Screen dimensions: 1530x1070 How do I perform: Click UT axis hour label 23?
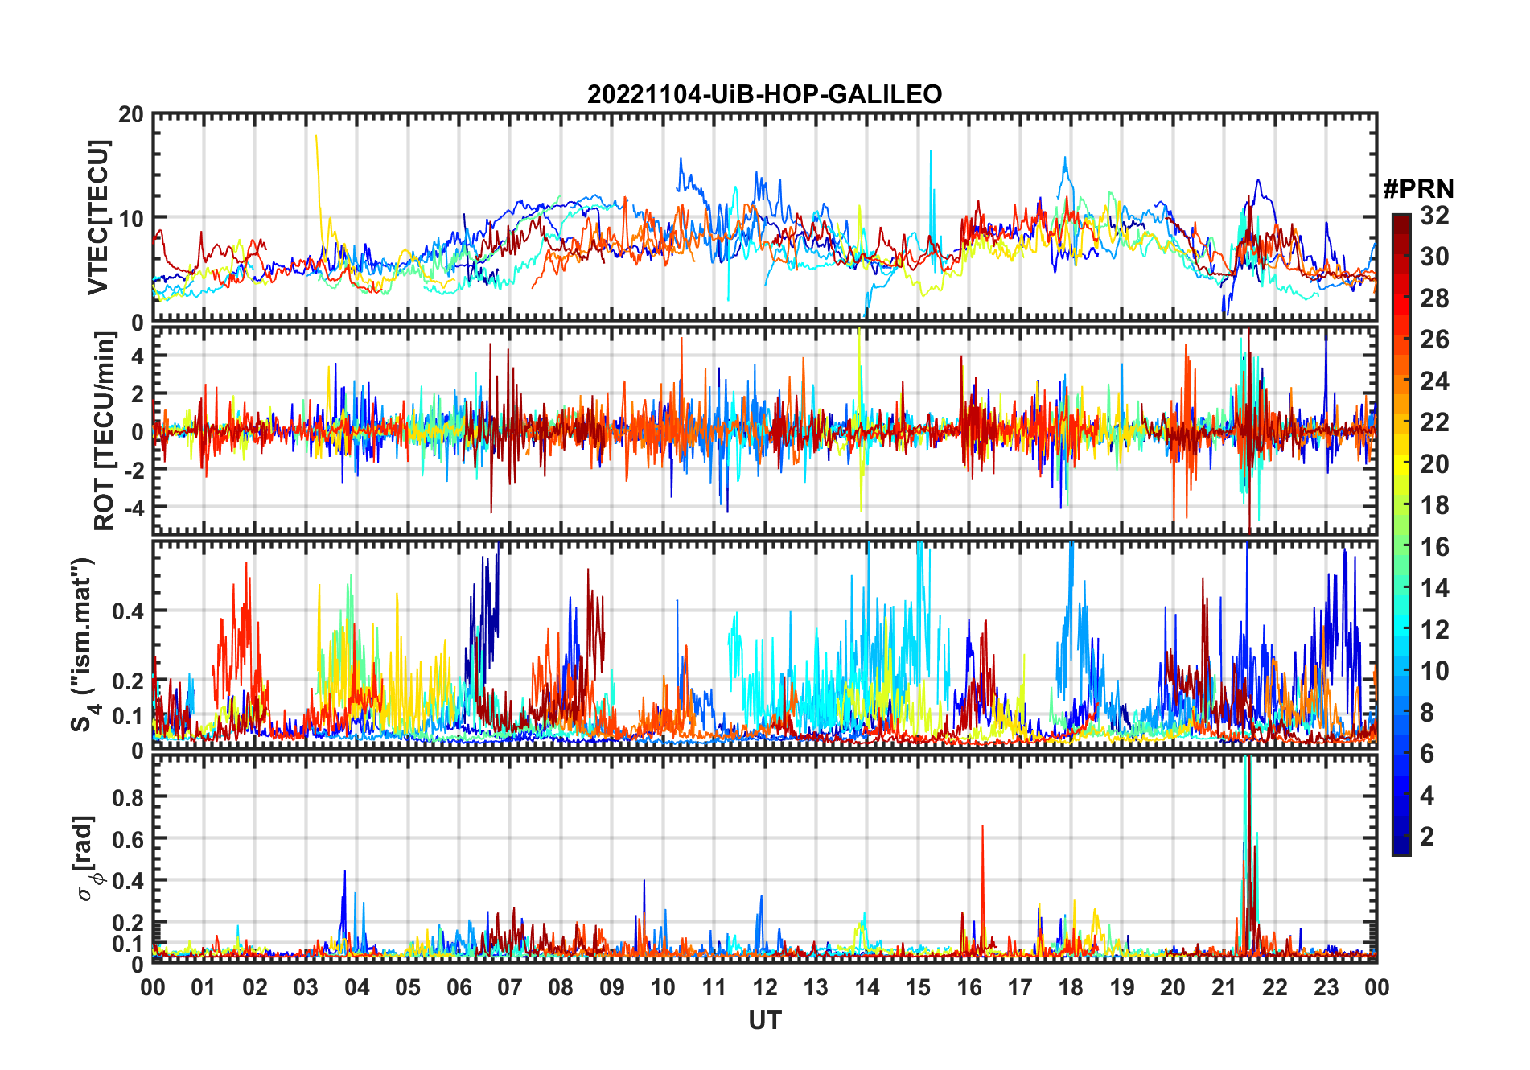[x=1326, y=988]
